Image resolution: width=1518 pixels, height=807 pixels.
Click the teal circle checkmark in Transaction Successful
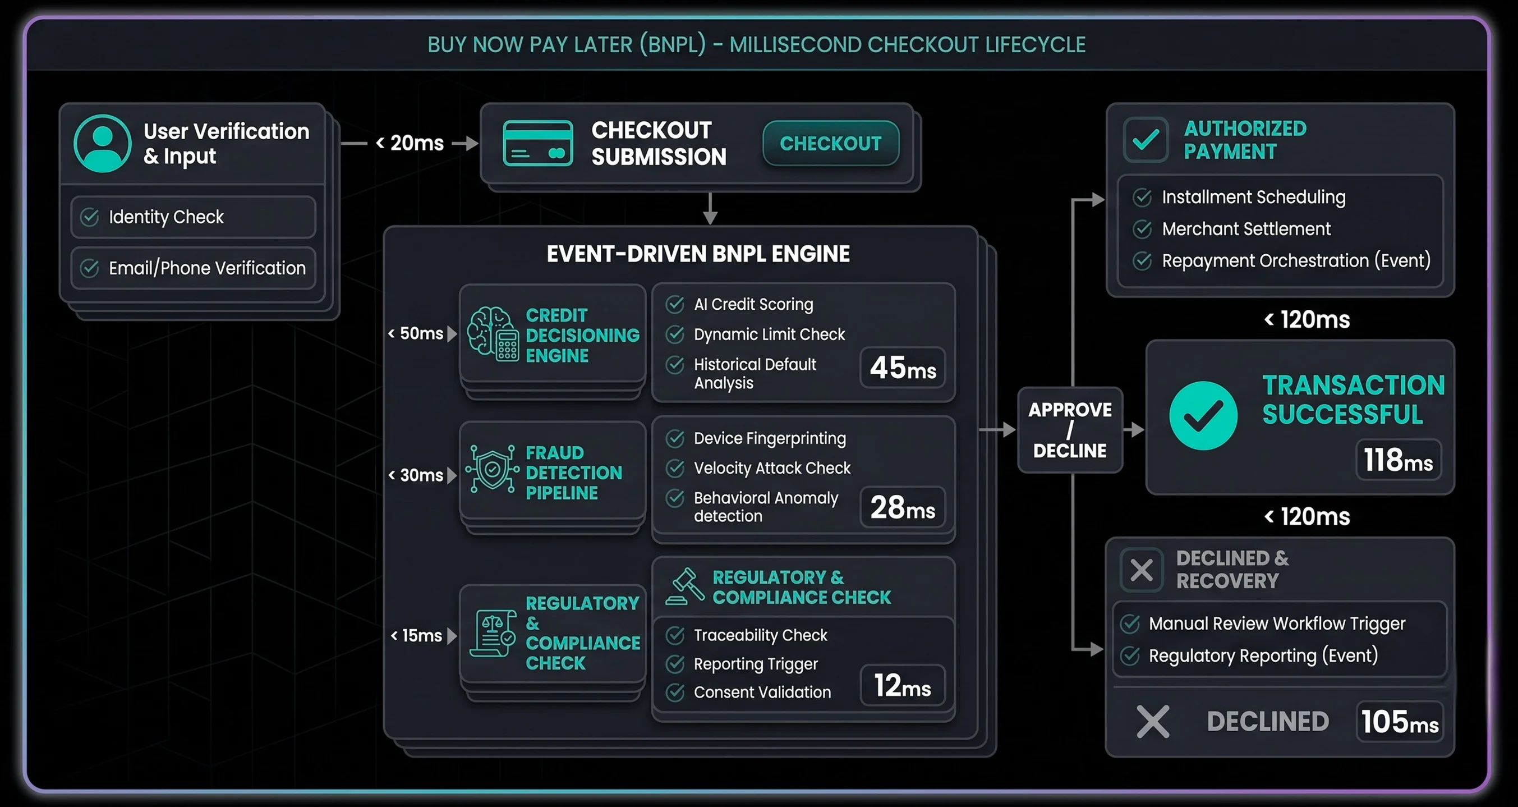click(x=1203, y=416)
